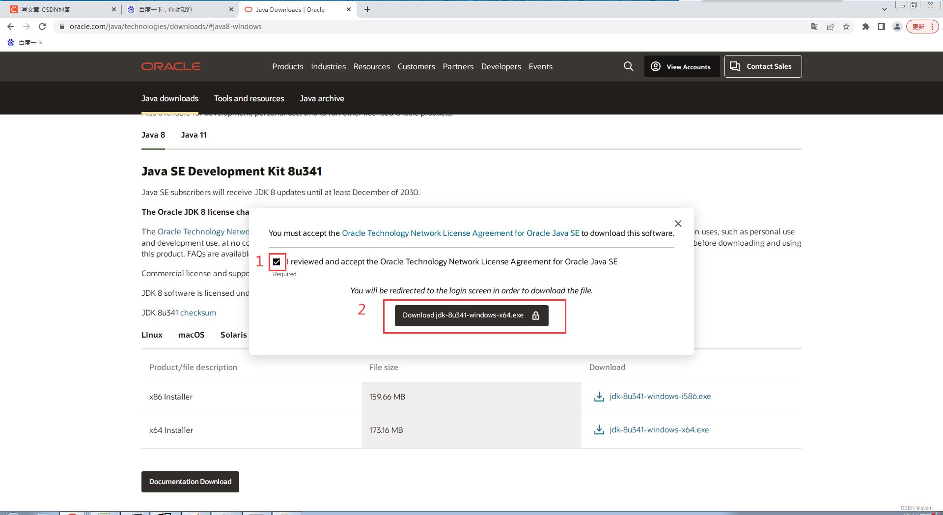Click the speech bubble icon in Contact Sales
Viewport: 943px width, 515px height.
[x=735, y=66]
